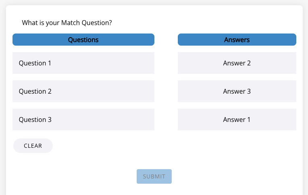Click the faded blue SUBMIT button

154,176
